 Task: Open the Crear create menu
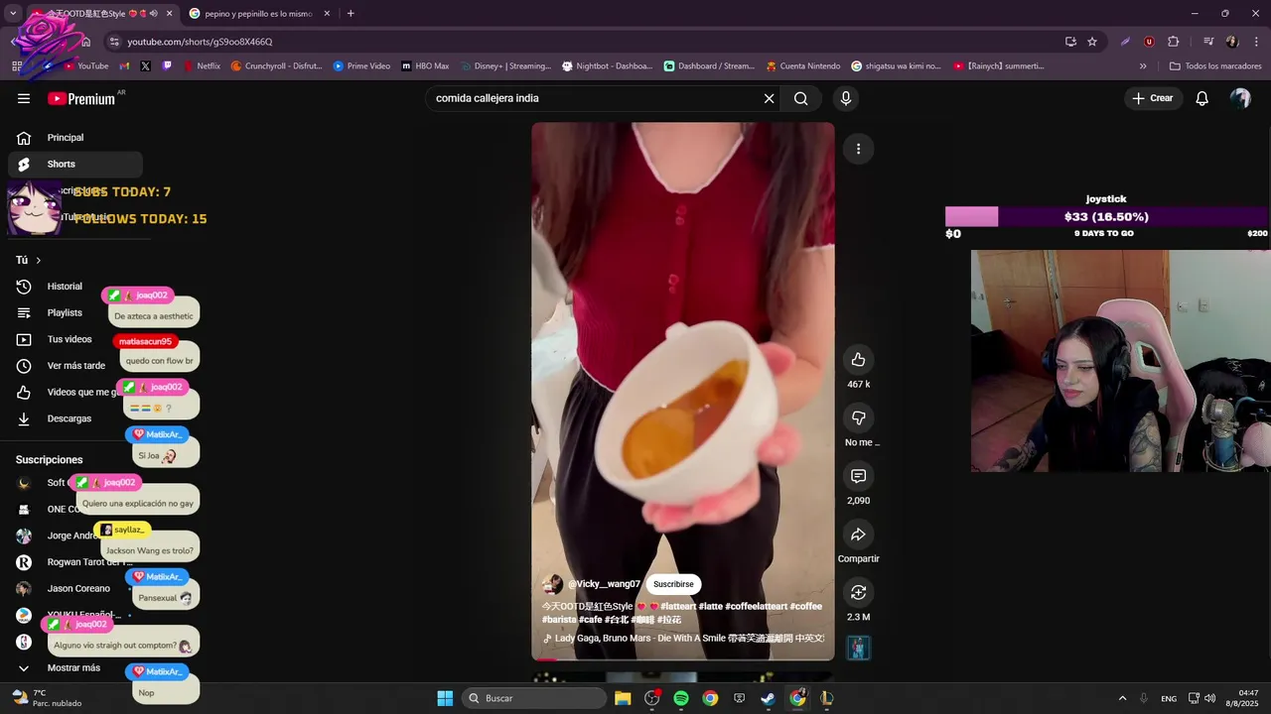tap(1152, 98)
